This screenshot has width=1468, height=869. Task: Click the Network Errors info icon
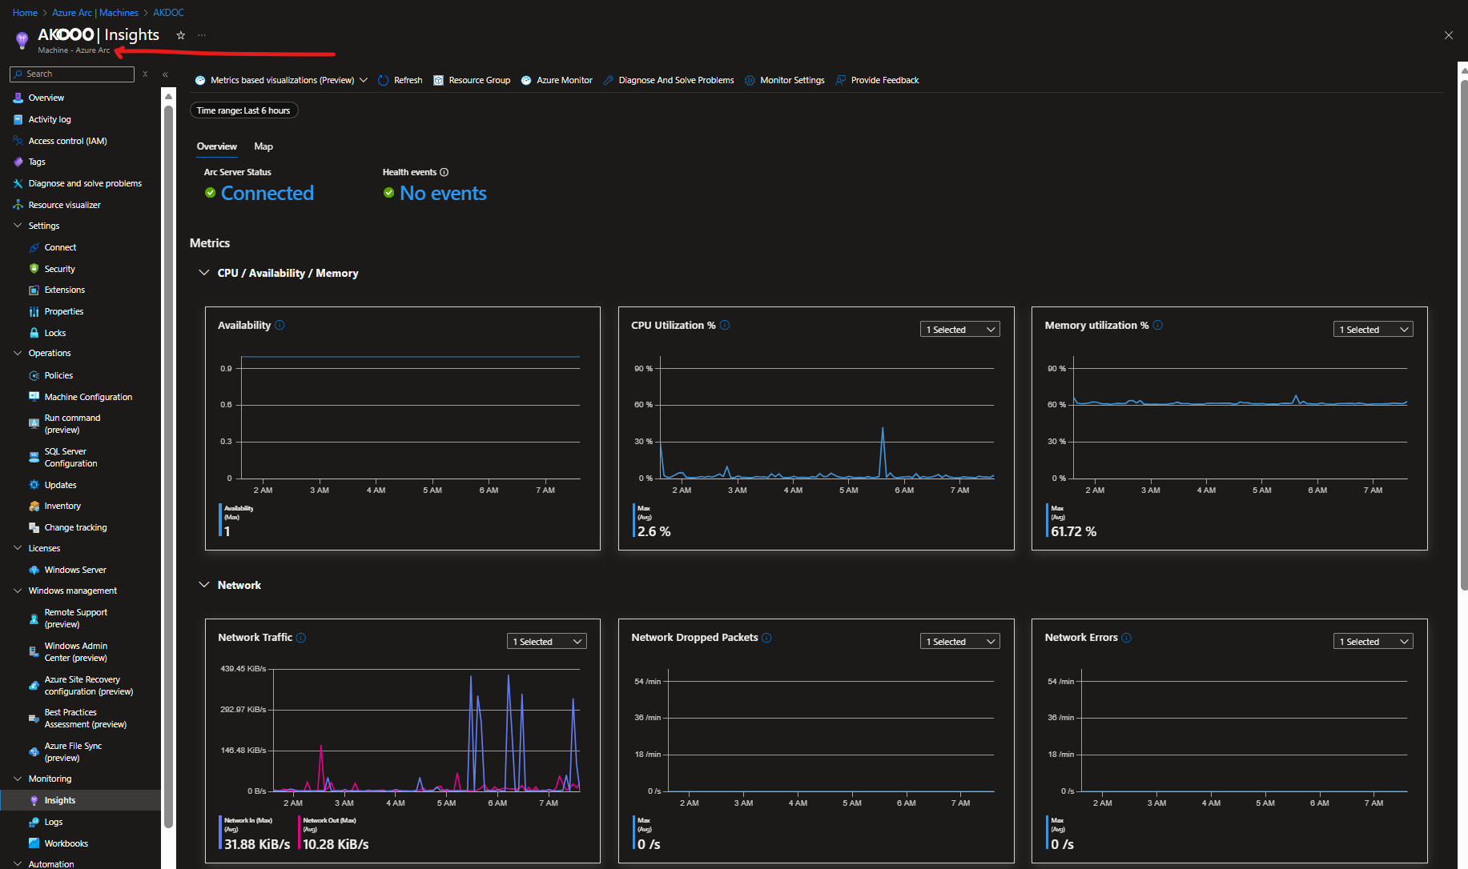tap(1126, 638)
